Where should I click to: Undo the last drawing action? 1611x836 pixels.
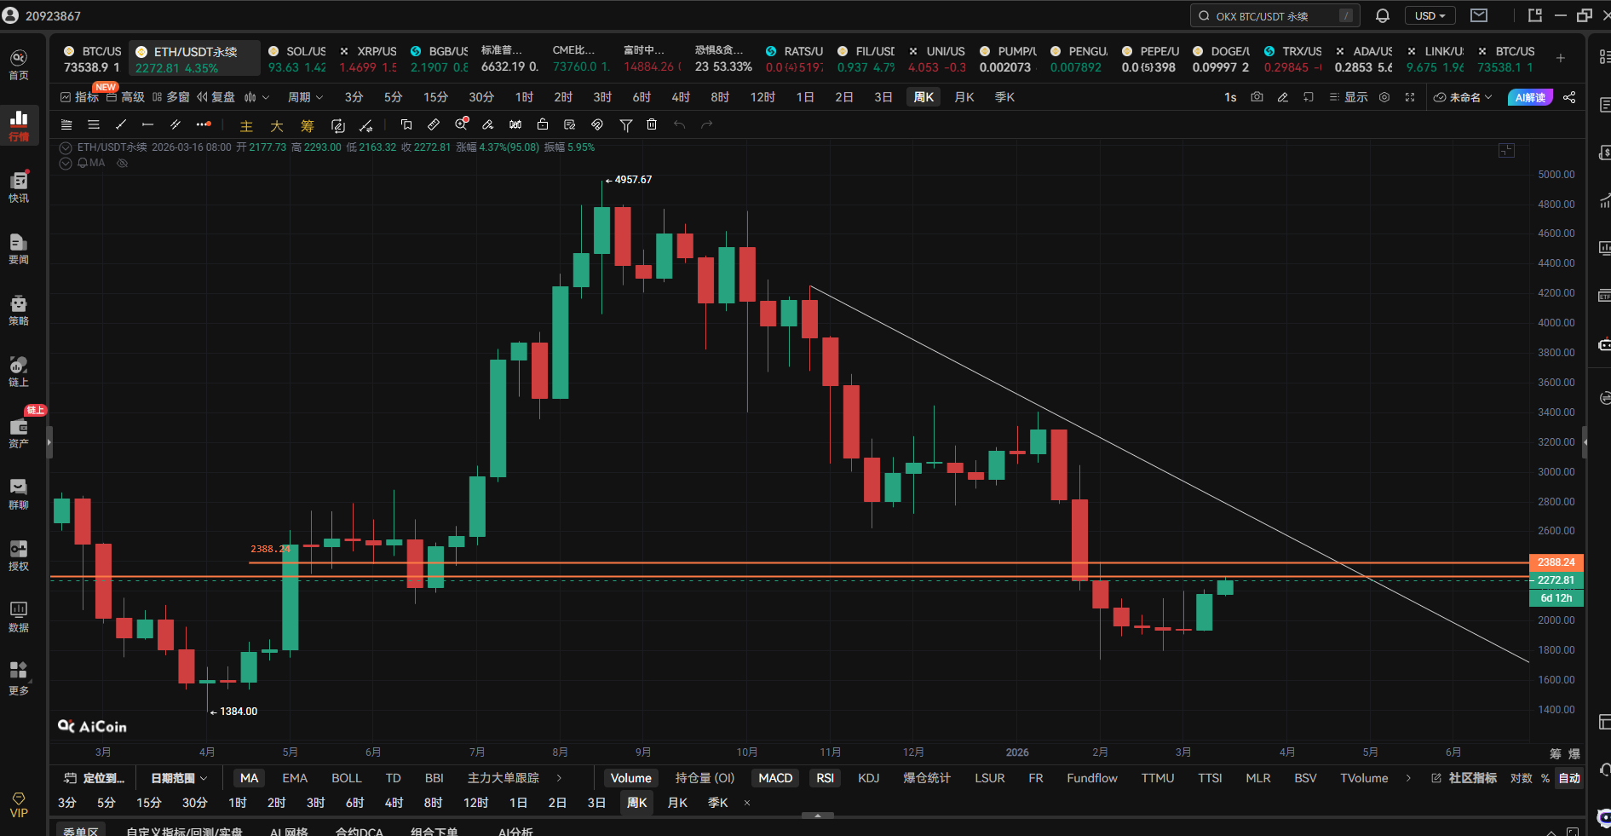point(679,124)
